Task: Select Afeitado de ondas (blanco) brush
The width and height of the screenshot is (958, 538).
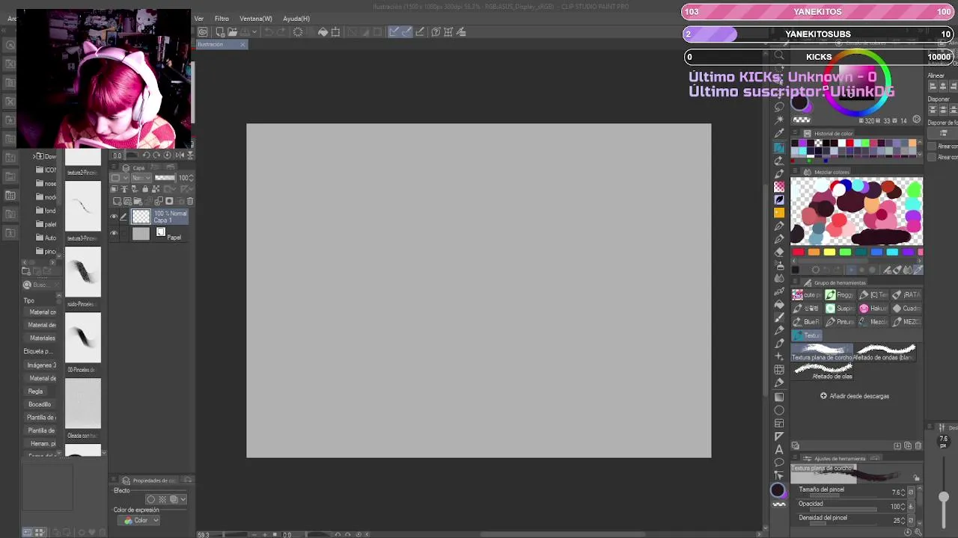Action: (x=885, y=353)
